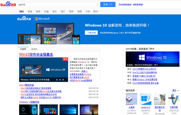This screenshot has height=115, width=181.
Task: Open the Win10最新报道 link
Action: (26, 85)
